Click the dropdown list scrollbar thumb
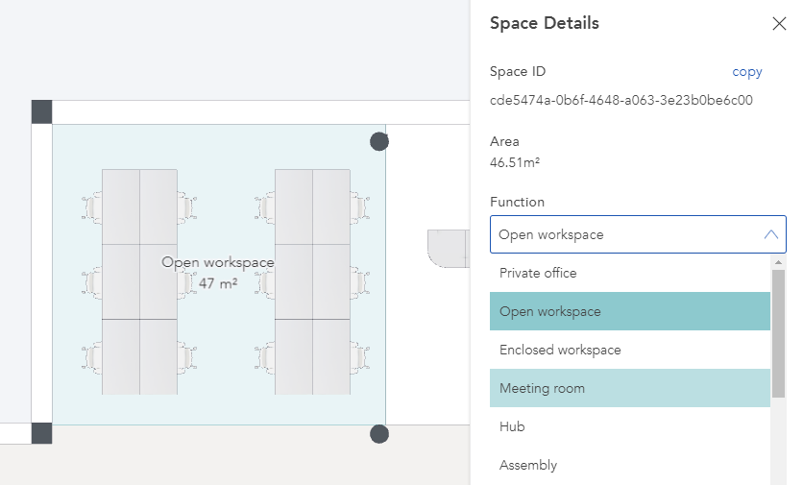Image resolution: width=803 pixels, height=485 pixels. click(778, 333)
